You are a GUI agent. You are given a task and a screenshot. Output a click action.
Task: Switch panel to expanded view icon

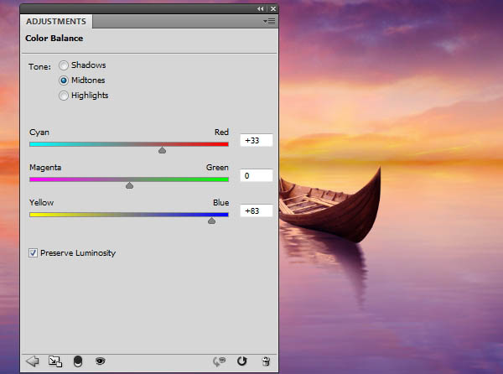point(55,361)
